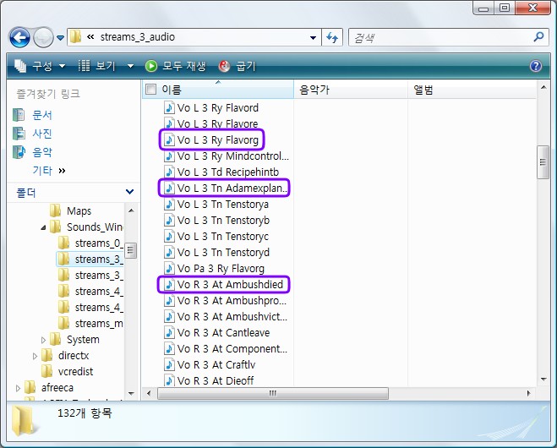The height and width of the screenshot is (448, 557).
Task: Click audio icon of Vo R 3 At Ambushpro
Action: pos(169,301)
